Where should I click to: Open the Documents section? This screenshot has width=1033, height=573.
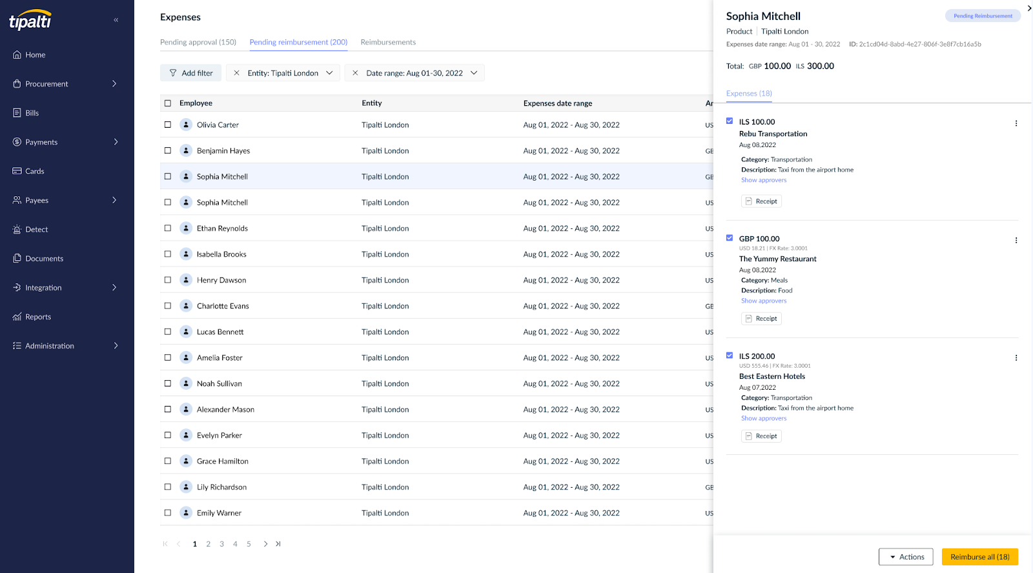tap(44, 258)
